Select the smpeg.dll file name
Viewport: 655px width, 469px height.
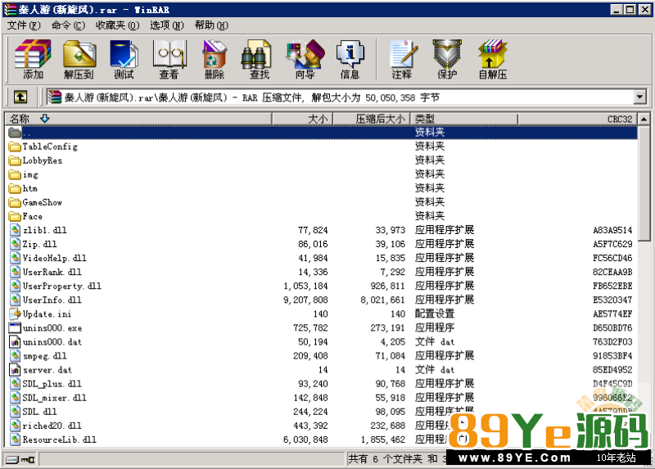tap(45, 356)
